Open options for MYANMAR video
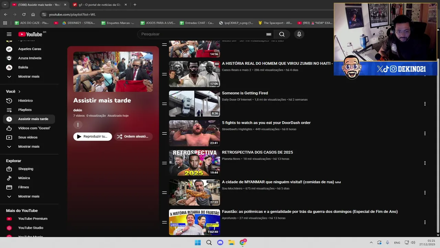 pos(425,193)
